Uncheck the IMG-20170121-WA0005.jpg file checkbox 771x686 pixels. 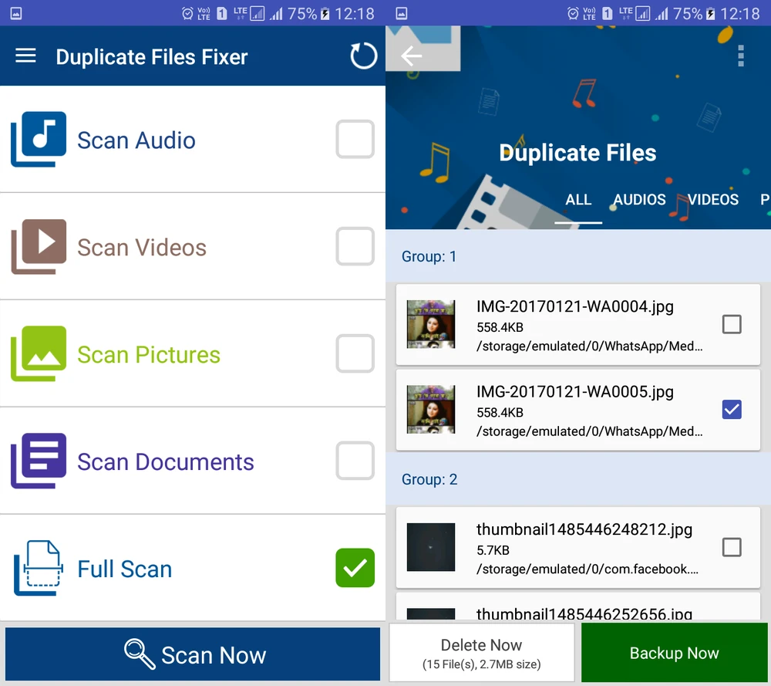click(731, 410)
